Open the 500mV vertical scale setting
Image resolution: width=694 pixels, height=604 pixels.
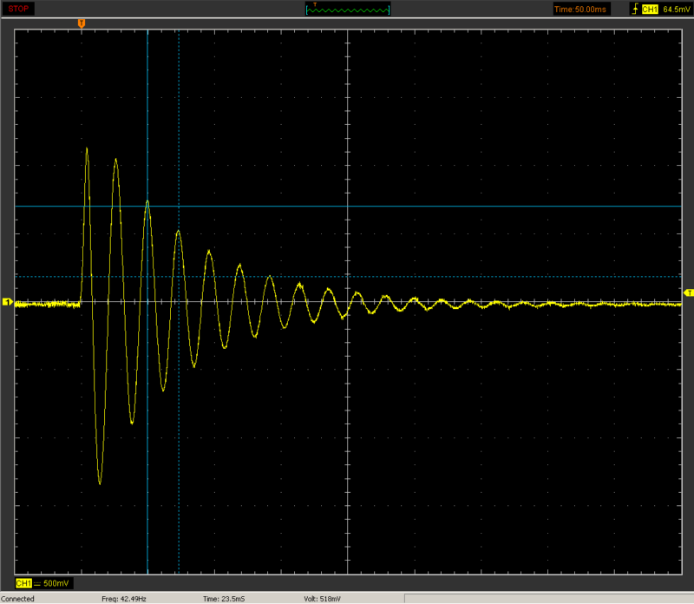click(56, 583)
